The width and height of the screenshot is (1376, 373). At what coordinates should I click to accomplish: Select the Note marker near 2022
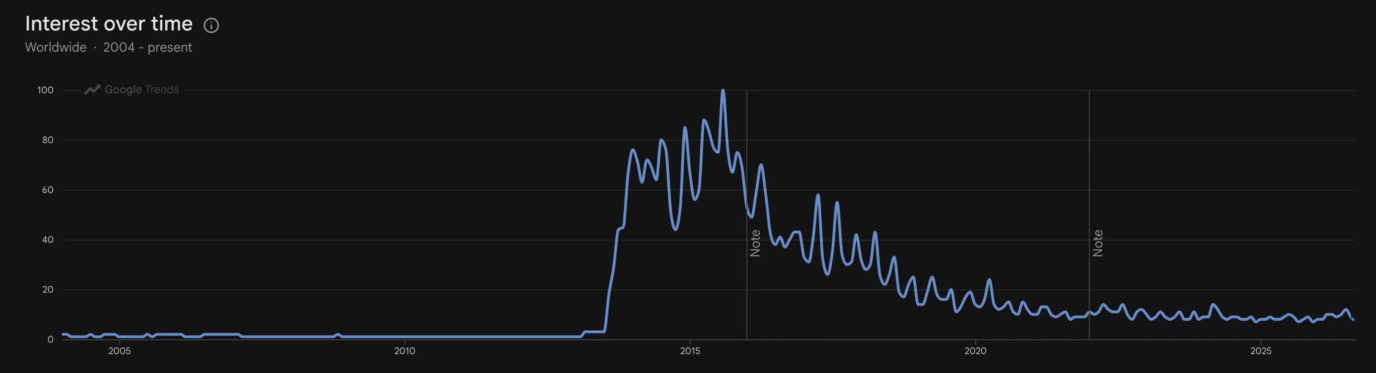[1098, 243]
